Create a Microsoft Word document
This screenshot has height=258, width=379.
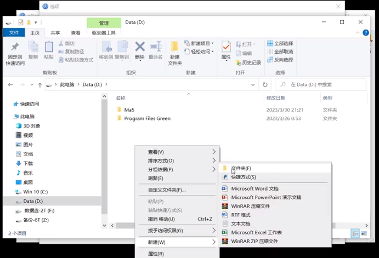(275, 188)
